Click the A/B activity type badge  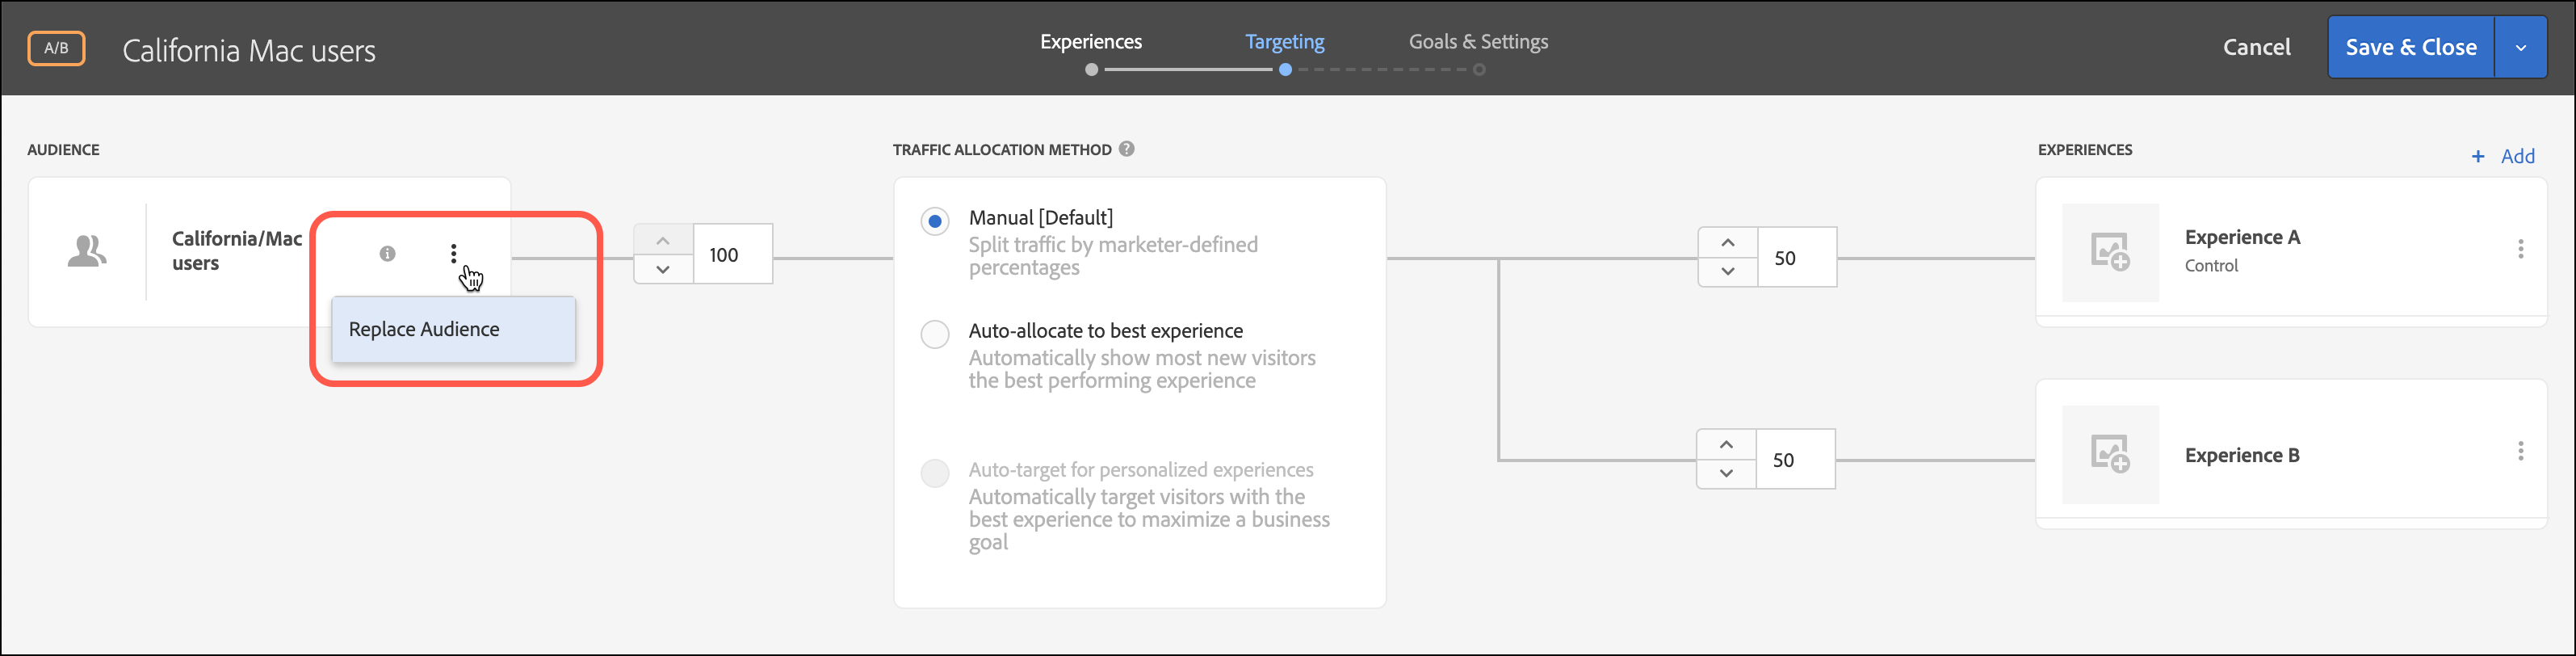pyautogui.click(x=56, y=48)
